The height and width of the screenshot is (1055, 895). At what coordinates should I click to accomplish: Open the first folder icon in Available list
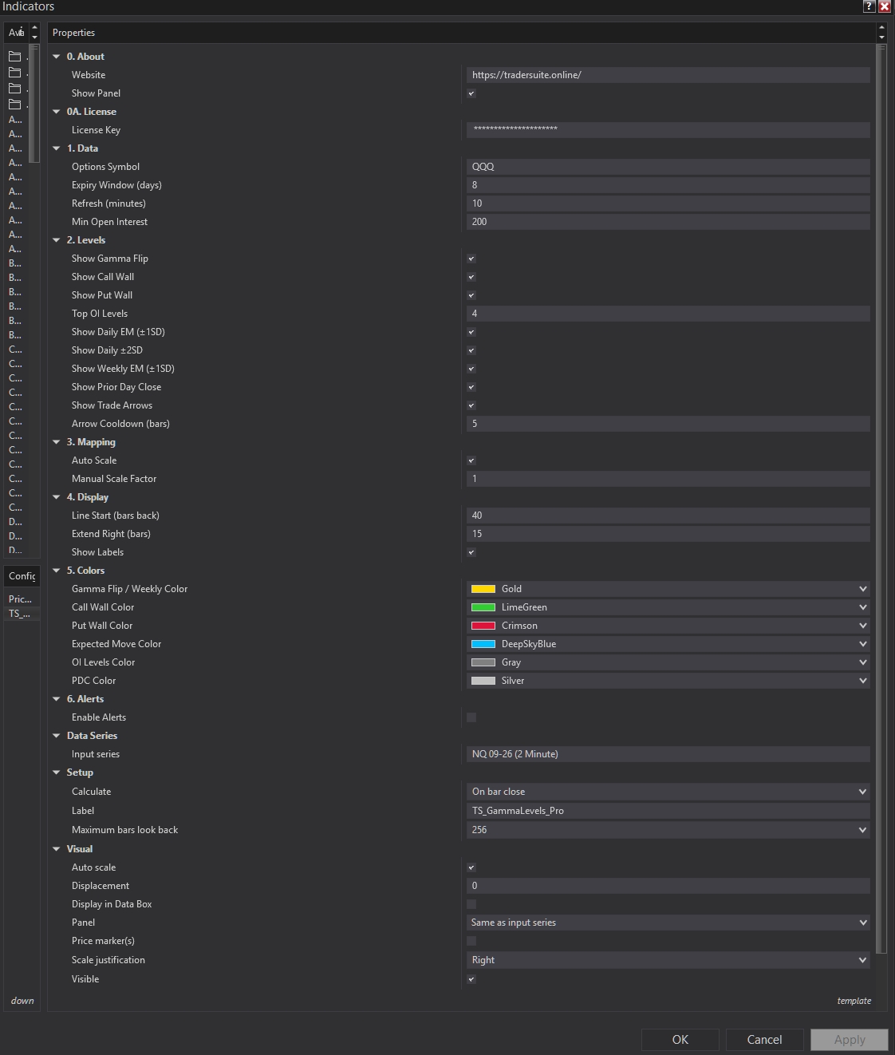click(x=14, y=57)
